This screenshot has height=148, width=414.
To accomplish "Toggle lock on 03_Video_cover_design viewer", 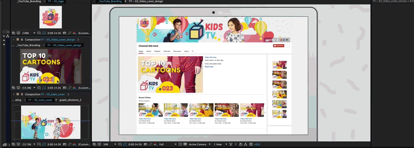I will tap(22, 40).
